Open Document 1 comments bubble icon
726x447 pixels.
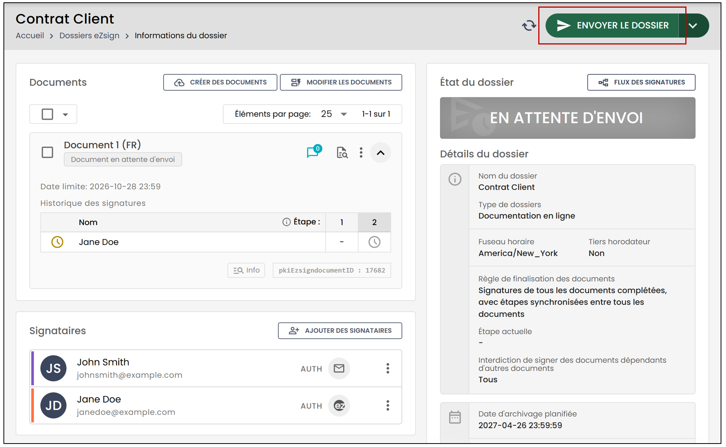tap(314, 152)
